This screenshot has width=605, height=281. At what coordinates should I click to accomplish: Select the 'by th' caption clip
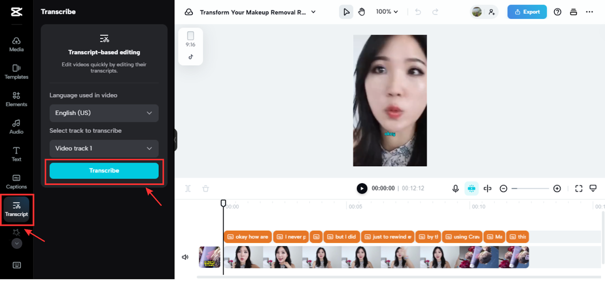pyautogui.click(x=428, y=237)
